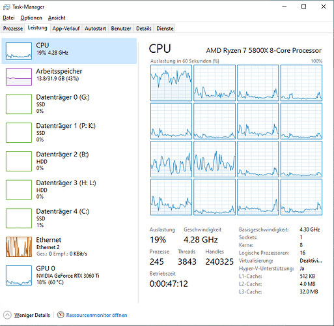Image resolution: width=334 pixels, height=326 pixels.
Task: Switch to the Prozesse tab
Action: 13,29
